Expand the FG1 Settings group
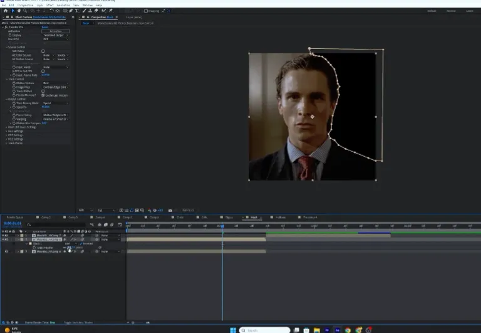This screenshot has width=481, height=333. tap(6, 131)
